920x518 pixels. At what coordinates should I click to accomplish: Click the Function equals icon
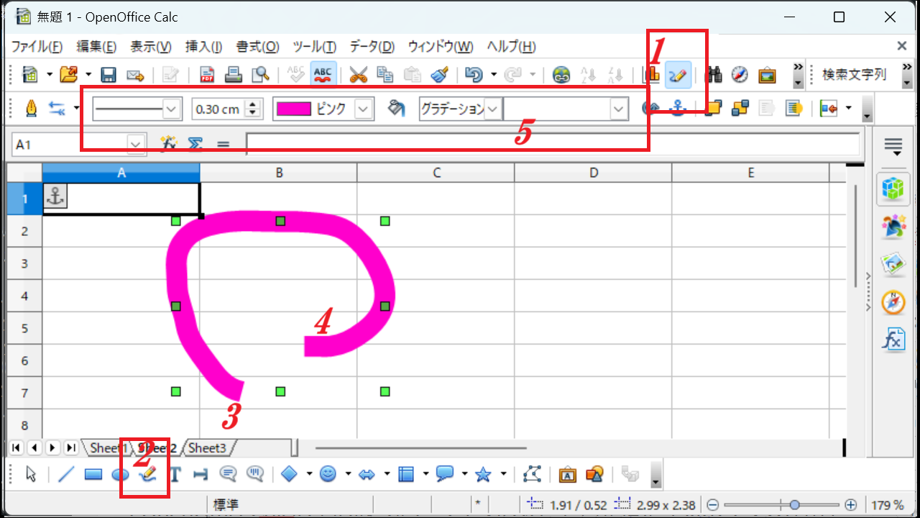(x=223, y=145)
